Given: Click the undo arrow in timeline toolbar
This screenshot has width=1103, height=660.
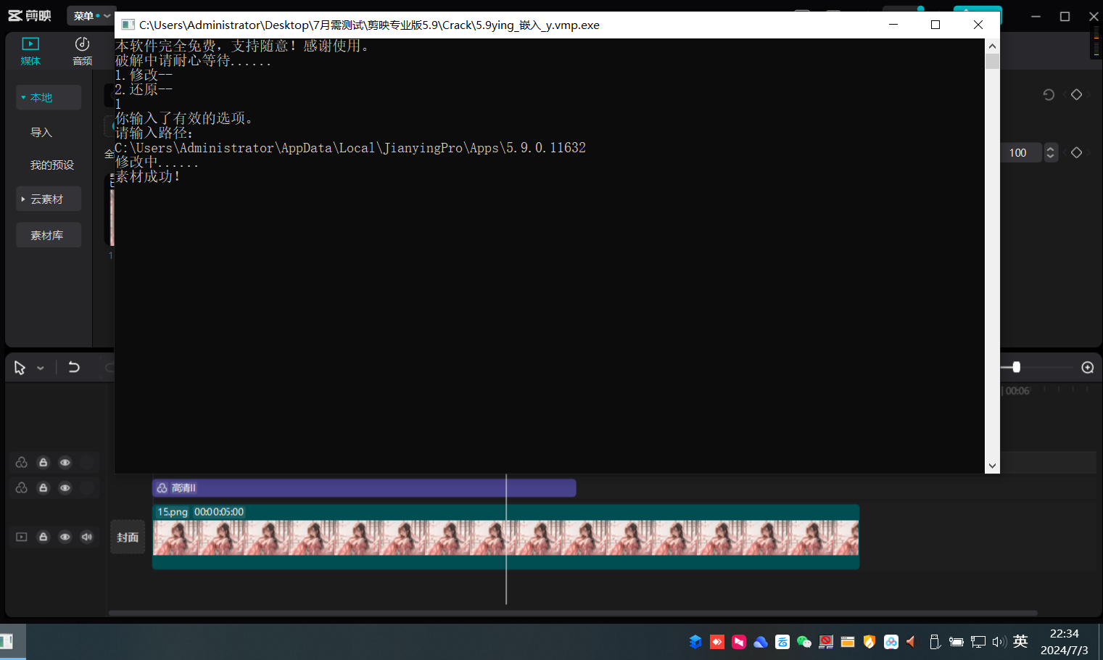Looking at the screenshot, I should (x=74, y=367).
